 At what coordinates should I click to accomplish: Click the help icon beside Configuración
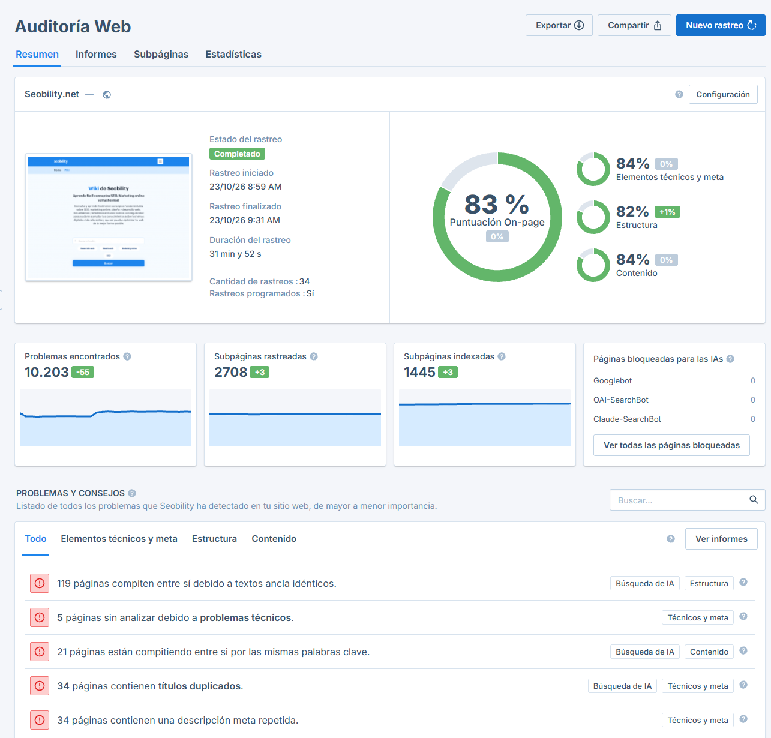(679, 94)
